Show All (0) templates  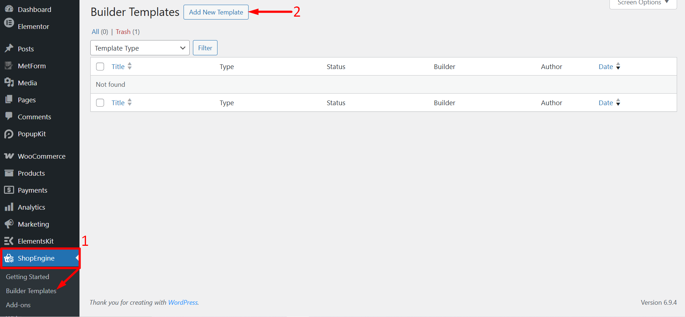[x=100, y=32]
